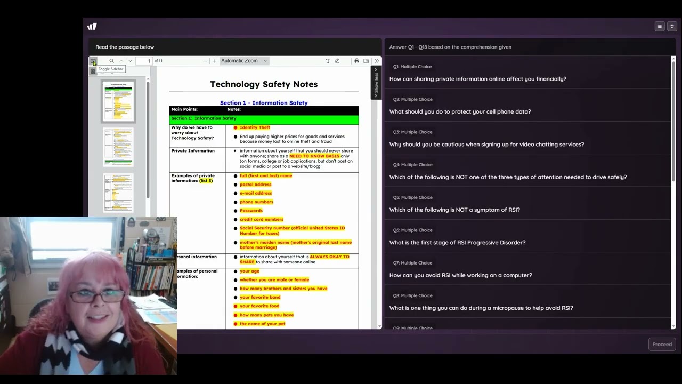Open page 3 thumbnail

coord(118,193)
